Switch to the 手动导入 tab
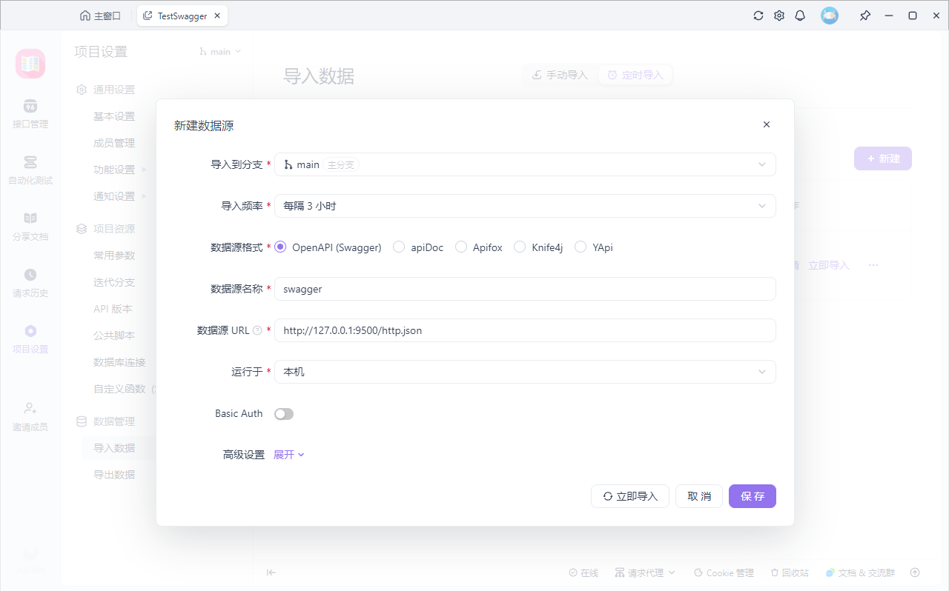Image resolution: width=949 pixels, height=591 pixels. 560,75
